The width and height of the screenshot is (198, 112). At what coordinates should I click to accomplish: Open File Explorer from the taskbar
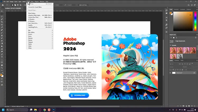point(35,110)
